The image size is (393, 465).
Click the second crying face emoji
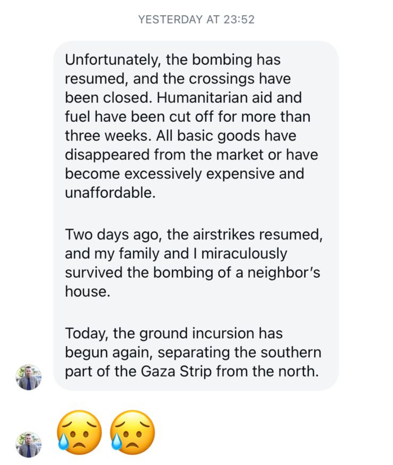pyautogui.click(x=133, y=433)
